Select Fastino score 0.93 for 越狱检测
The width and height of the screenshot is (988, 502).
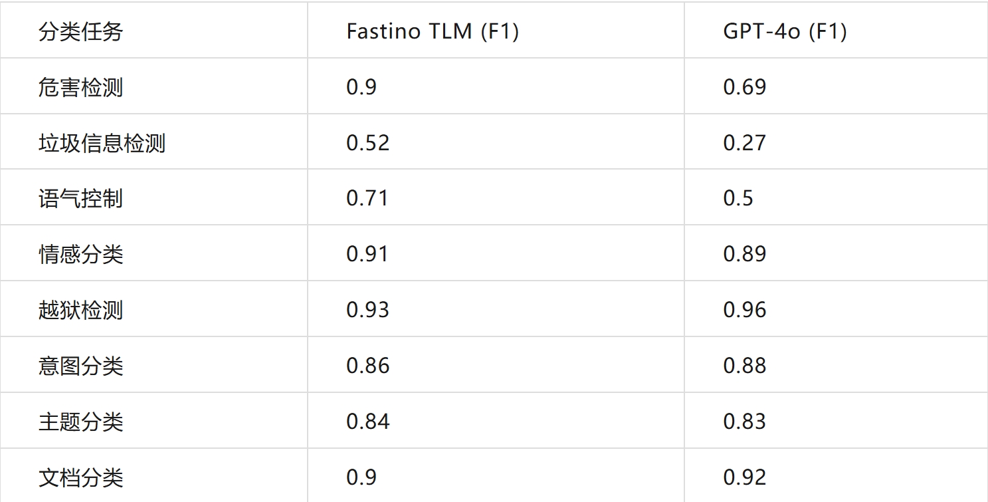coord(367,310)
